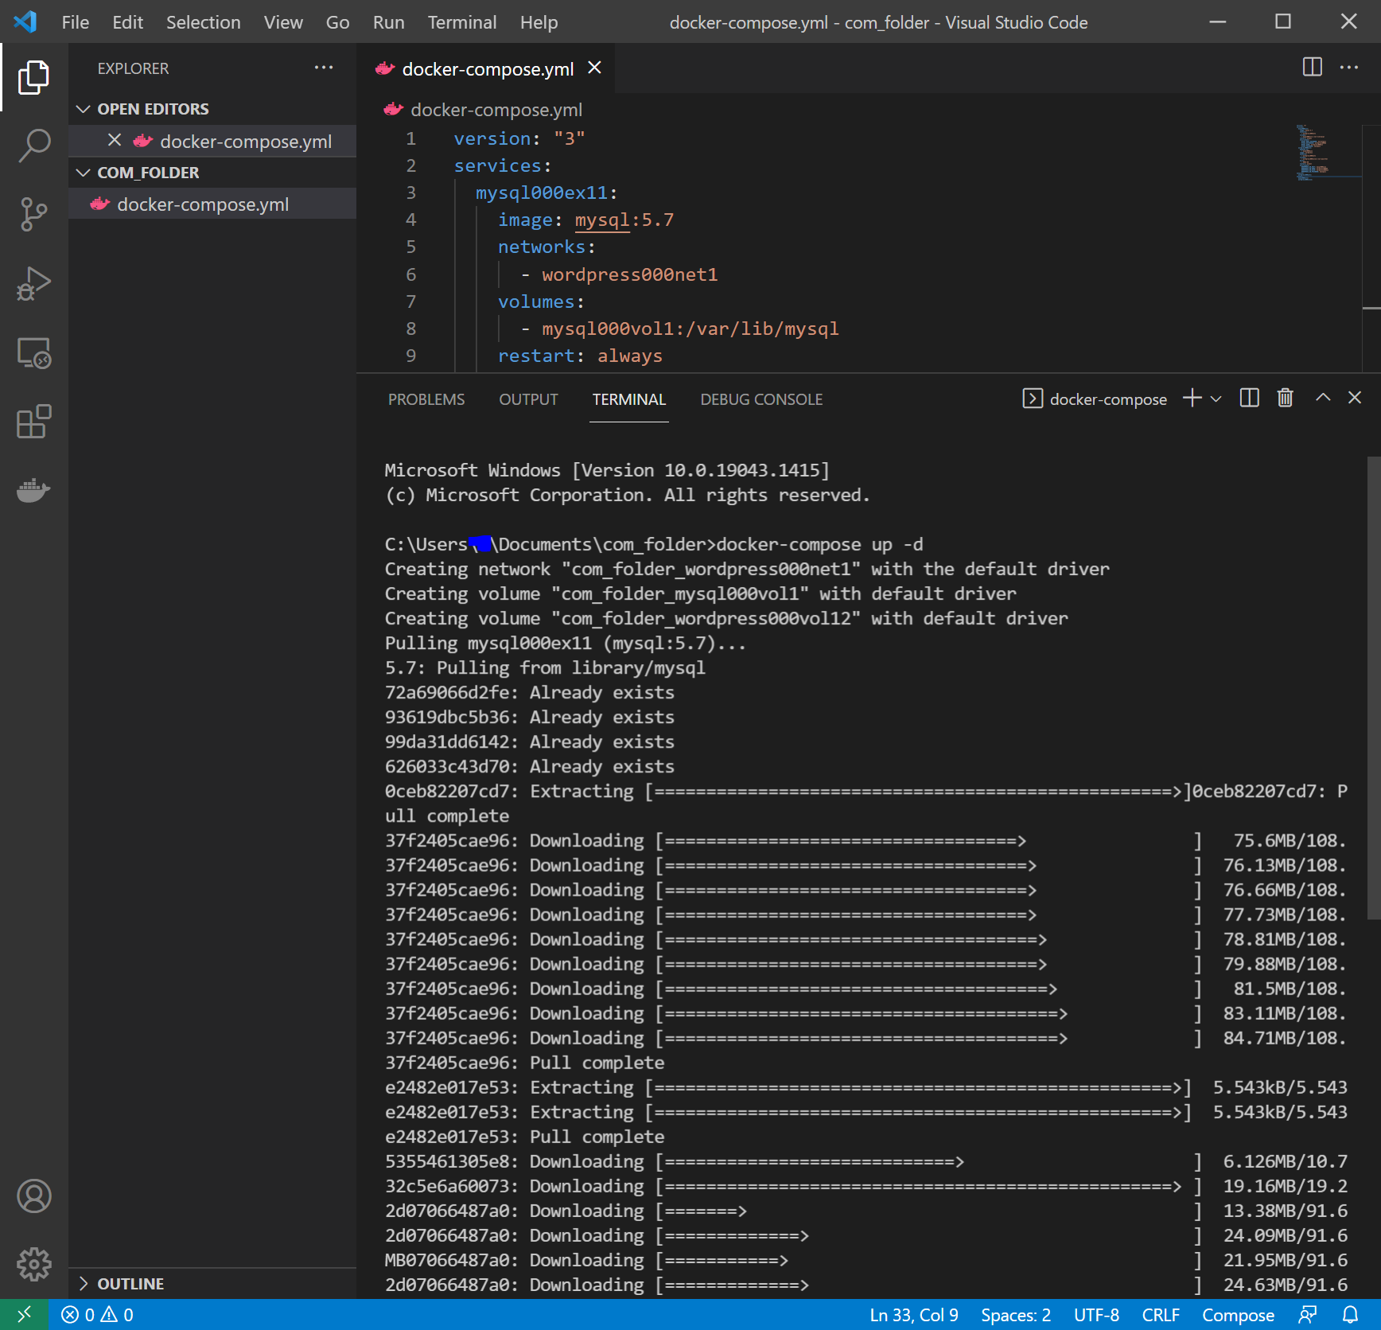Open the terminal launch profile dropdown
The image size is (1381, 1330).
tap(1216, 399)
